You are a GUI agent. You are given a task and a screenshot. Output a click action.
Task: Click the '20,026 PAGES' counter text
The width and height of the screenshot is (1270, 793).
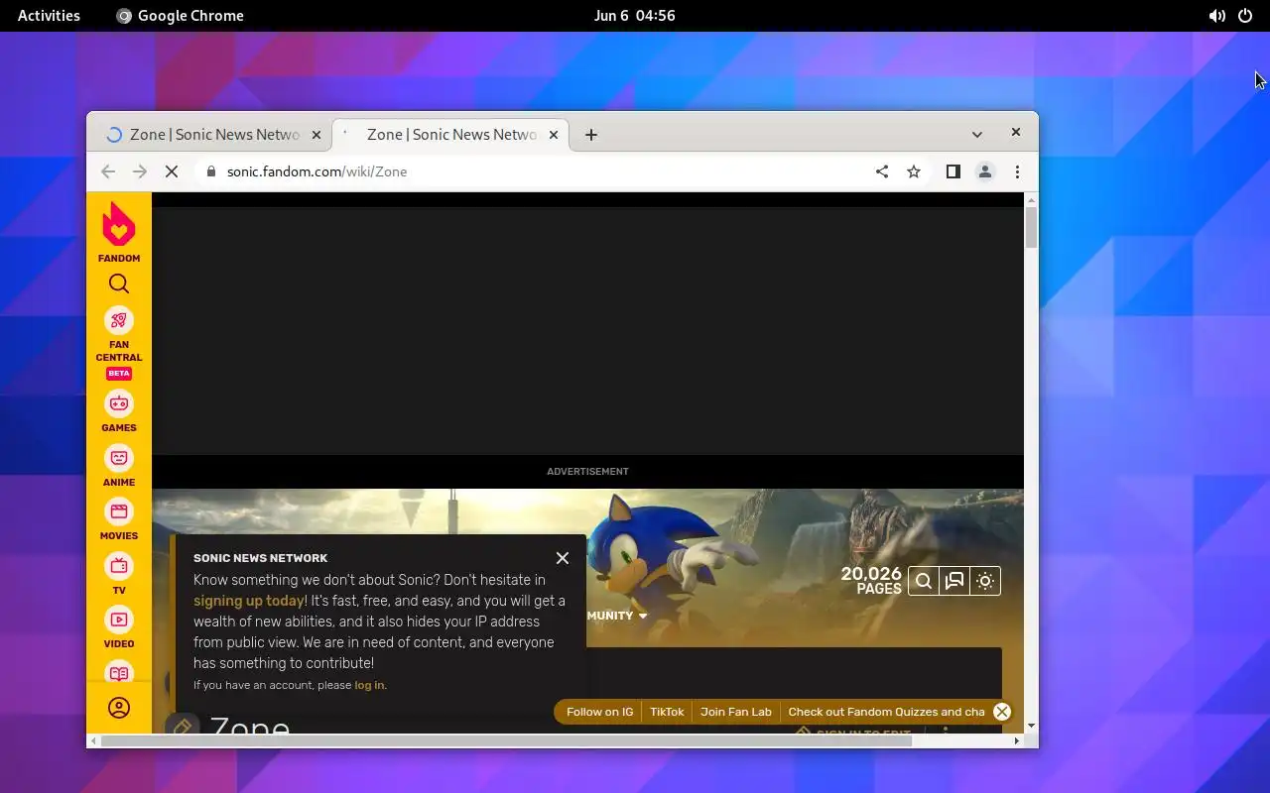[871, 580]
